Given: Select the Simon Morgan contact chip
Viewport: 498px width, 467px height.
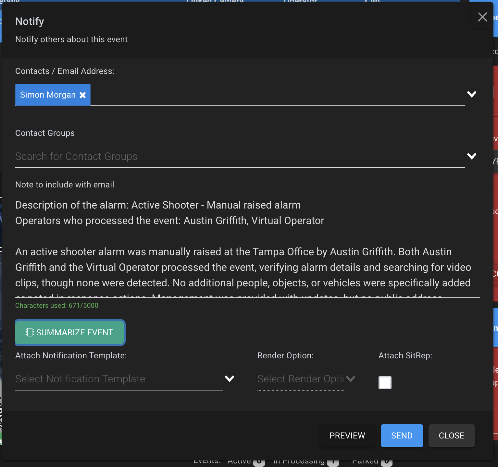Looking at the screenshot, I should click(48, 95).
